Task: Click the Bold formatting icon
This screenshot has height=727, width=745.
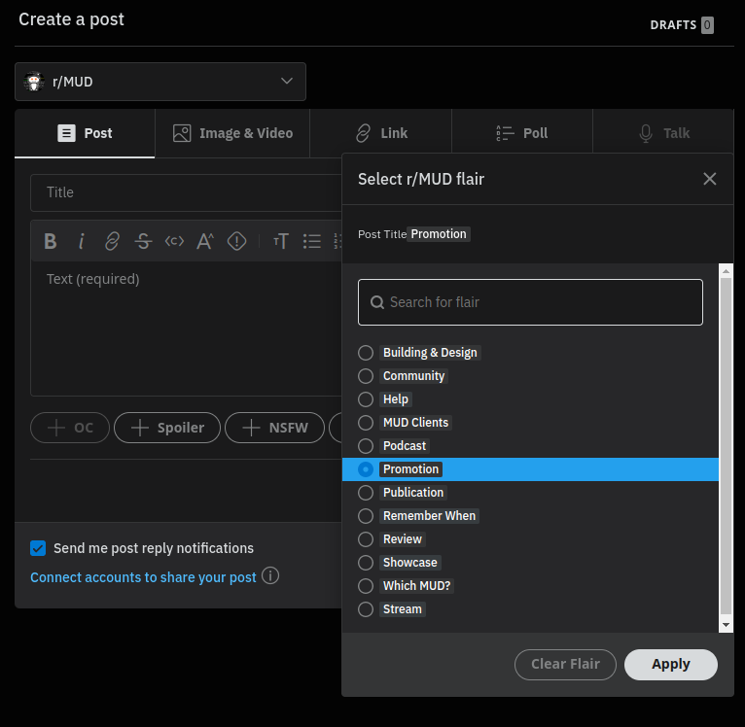Action: tap(51, 242)
